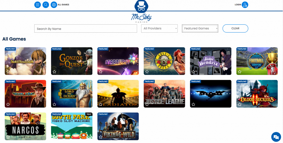Toggle favorite star on Guns N' Roses

tap(147, 72)
